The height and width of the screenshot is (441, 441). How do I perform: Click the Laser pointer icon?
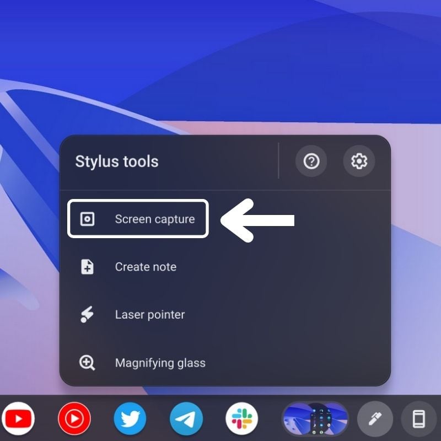(x=87, y=314)
